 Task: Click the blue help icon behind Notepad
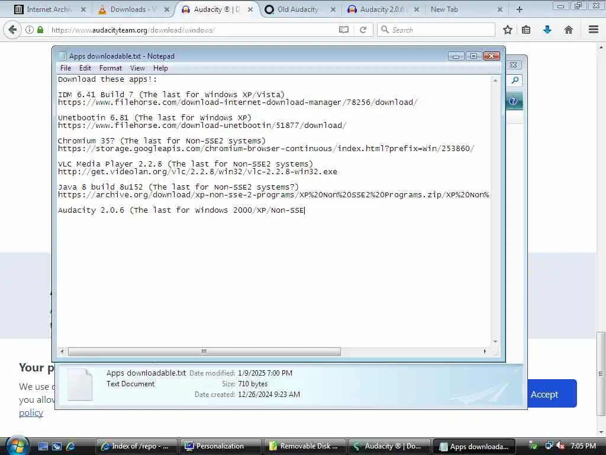[513, 101]
